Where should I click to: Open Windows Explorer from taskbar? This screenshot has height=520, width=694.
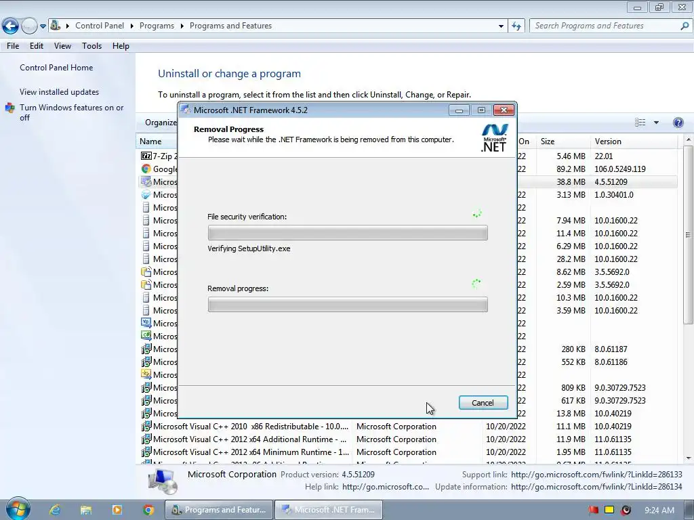point(86,510)
